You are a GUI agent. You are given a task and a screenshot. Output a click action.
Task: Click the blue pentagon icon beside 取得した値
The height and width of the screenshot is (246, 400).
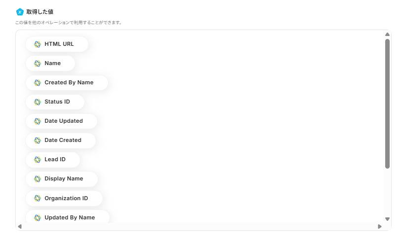pos(20,12)
